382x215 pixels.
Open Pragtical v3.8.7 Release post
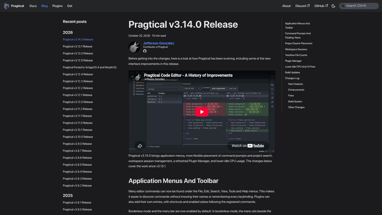point(77,151)
